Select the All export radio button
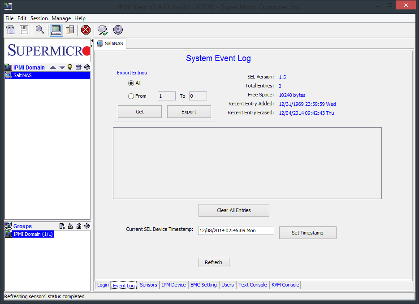 (131, 83)
